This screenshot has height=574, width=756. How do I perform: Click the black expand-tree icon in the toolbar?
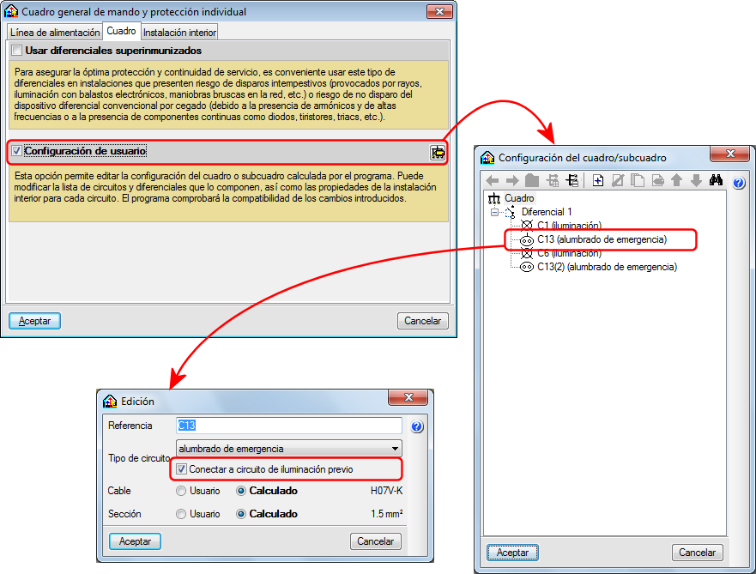tap(572, 181)
